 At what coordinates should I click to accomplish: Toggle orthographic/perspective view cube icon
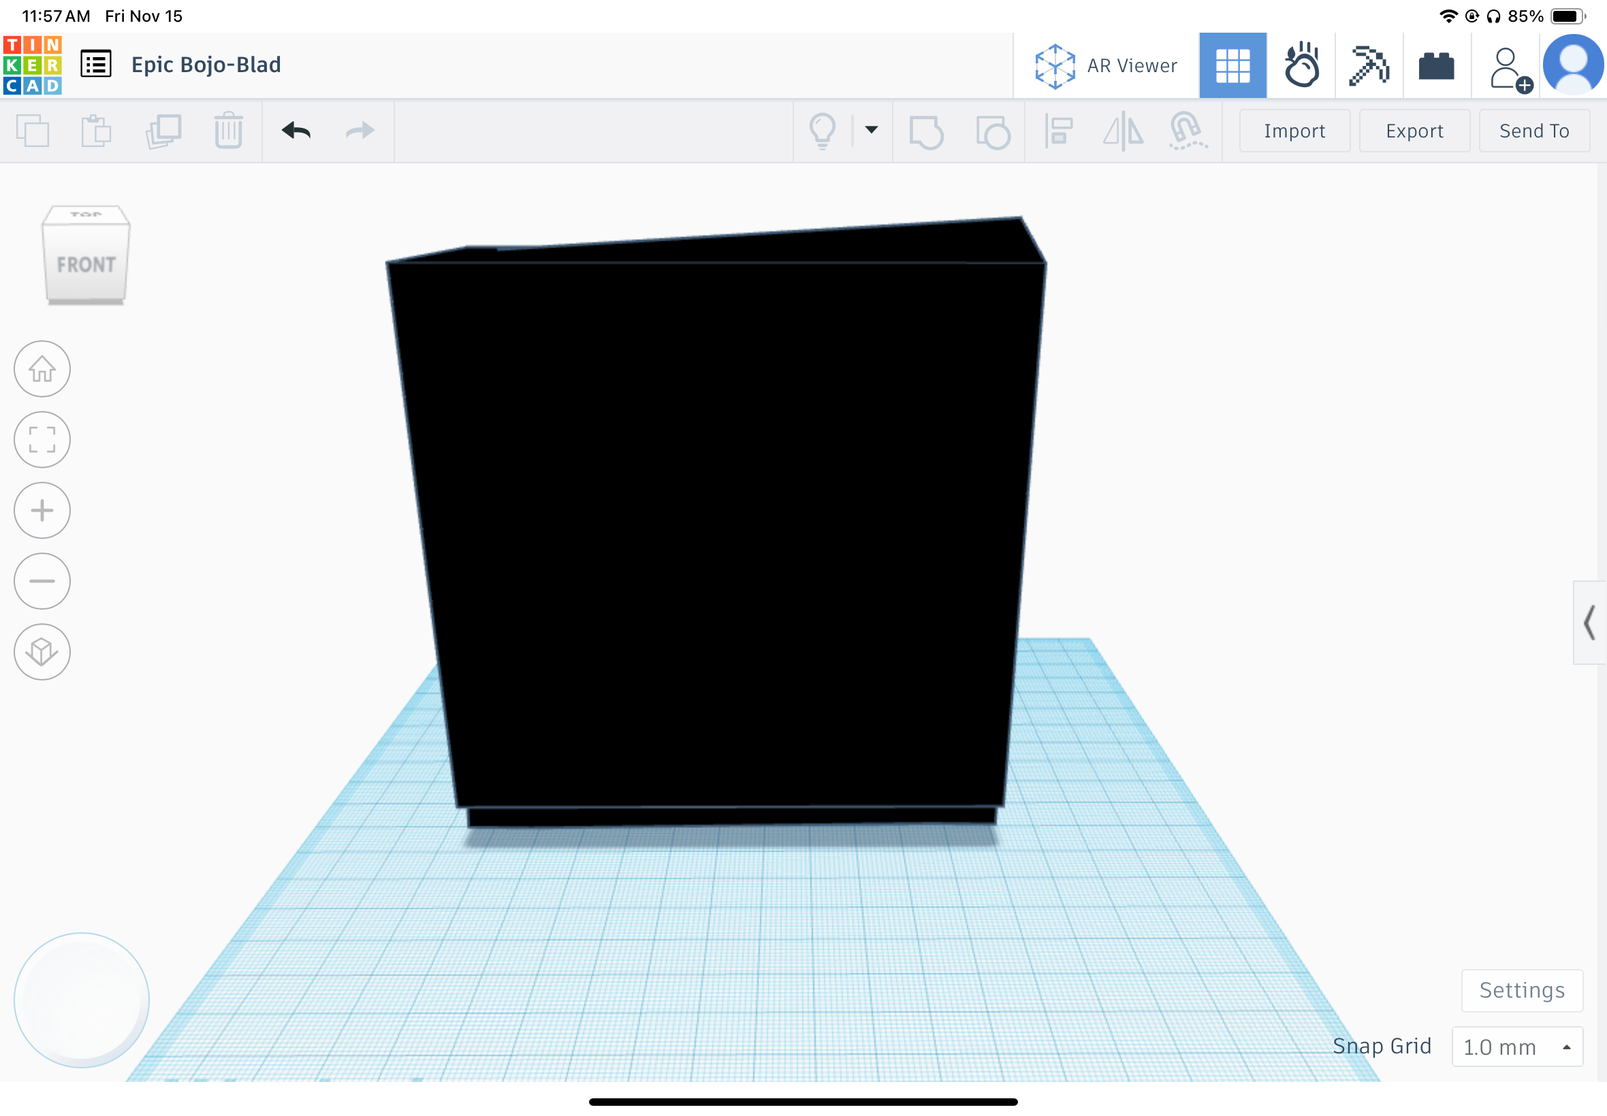click(42, 652)
